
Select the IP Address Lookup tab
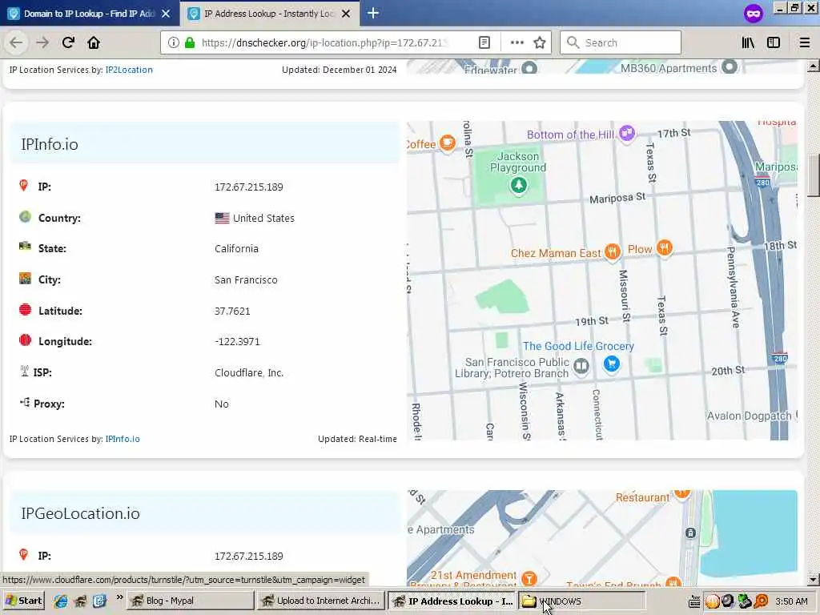click(x=269, y=14)
